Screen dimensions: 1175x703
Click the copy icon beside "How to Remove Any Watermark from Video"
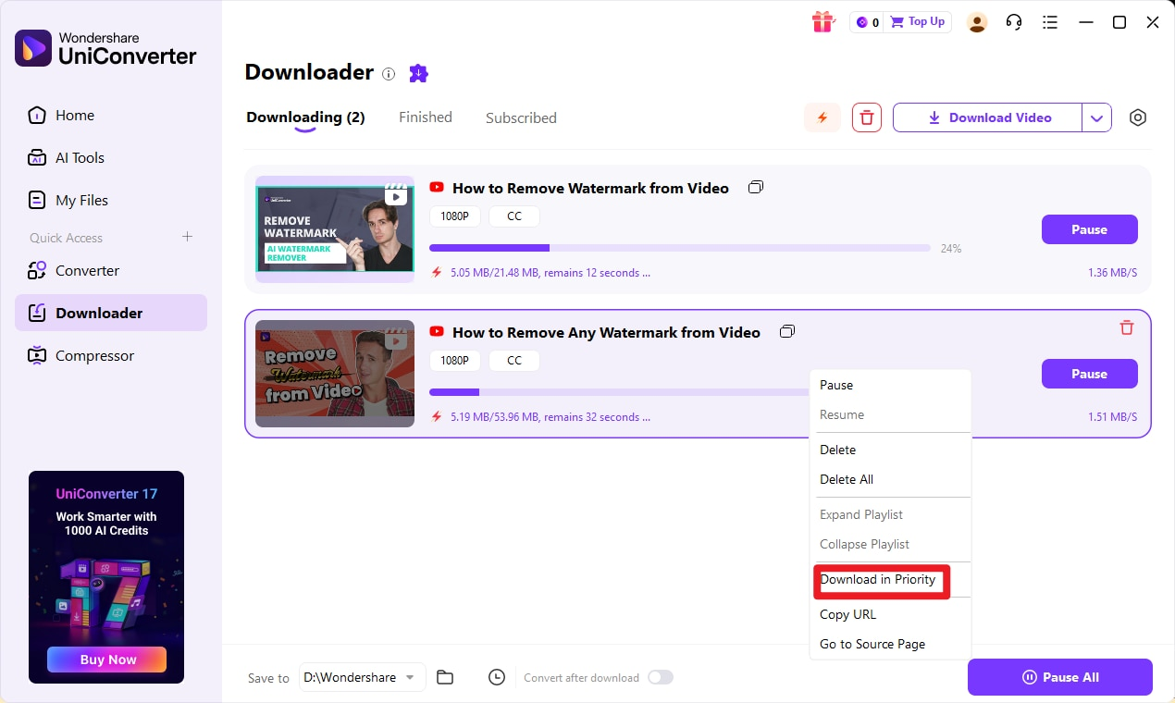click(787, 331)
